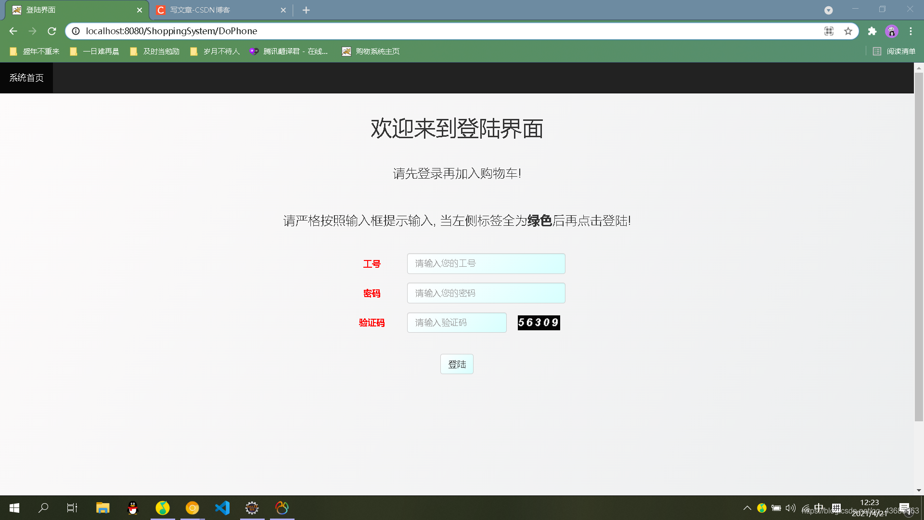
Task: Open Task View on the taskbar
Action: click(x=72, y=508)
